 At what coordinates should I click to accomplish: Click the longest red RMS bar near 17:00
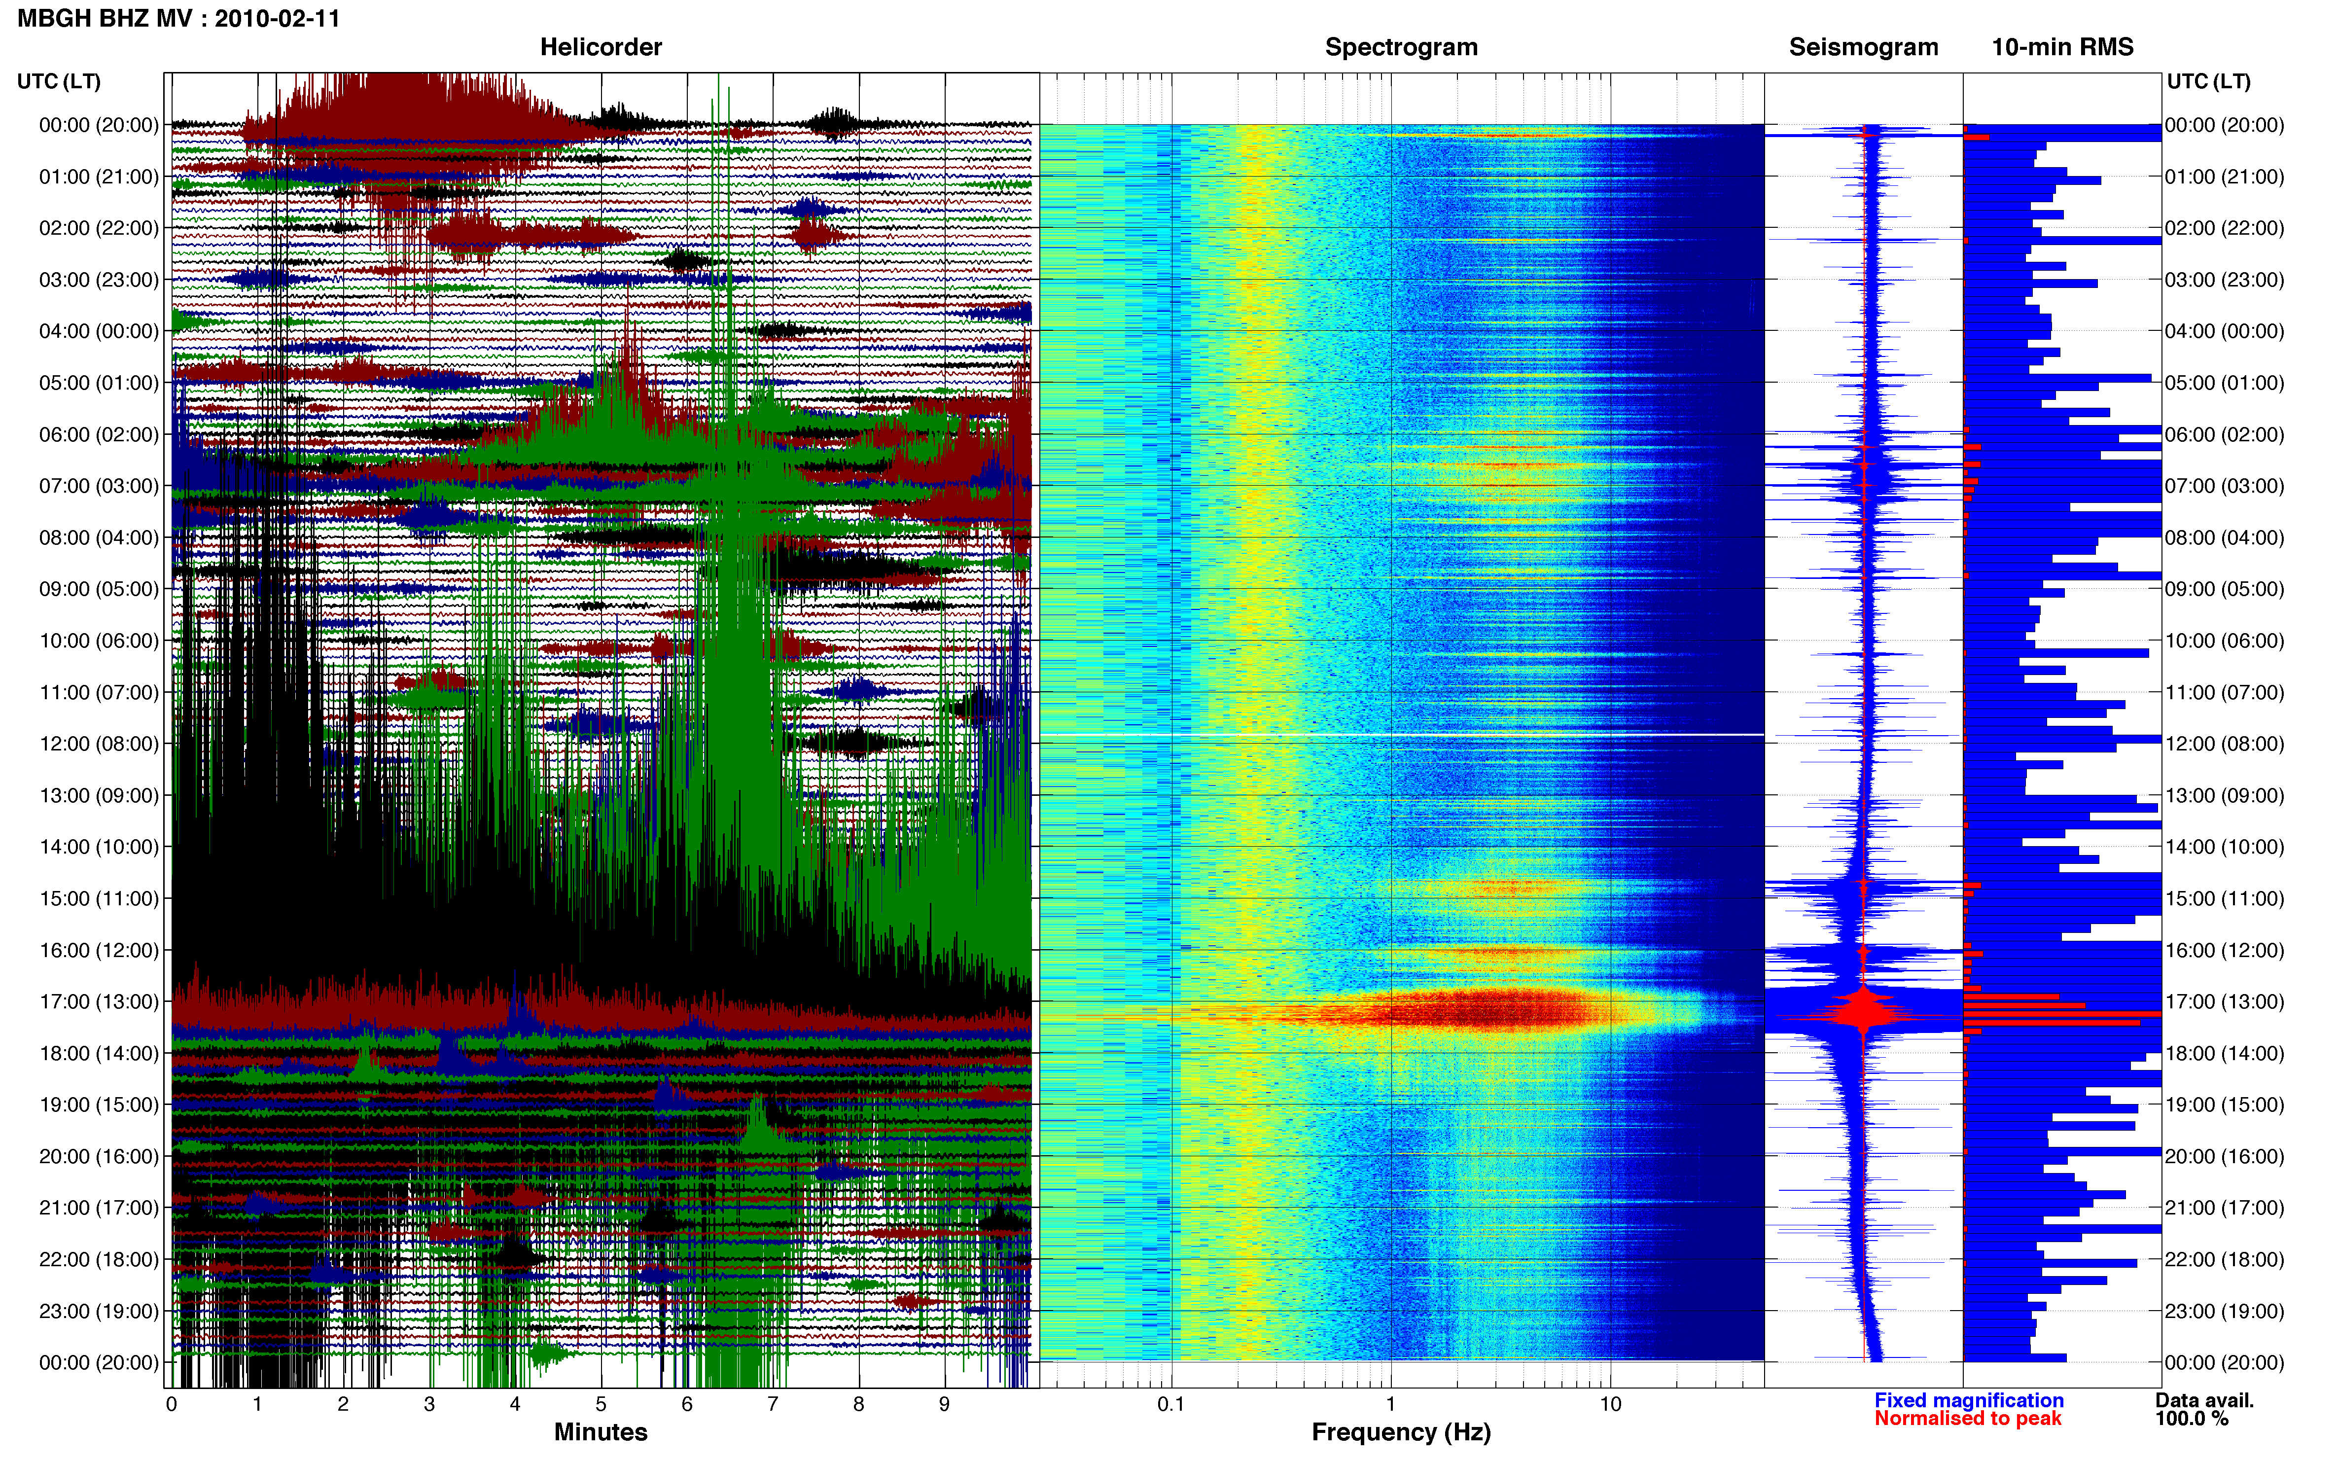click(2062, 1014)
